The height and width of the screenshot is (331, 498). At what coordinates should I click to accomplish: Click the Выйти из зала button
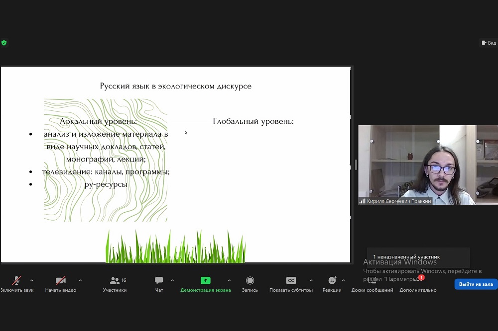tap(476, 284)
